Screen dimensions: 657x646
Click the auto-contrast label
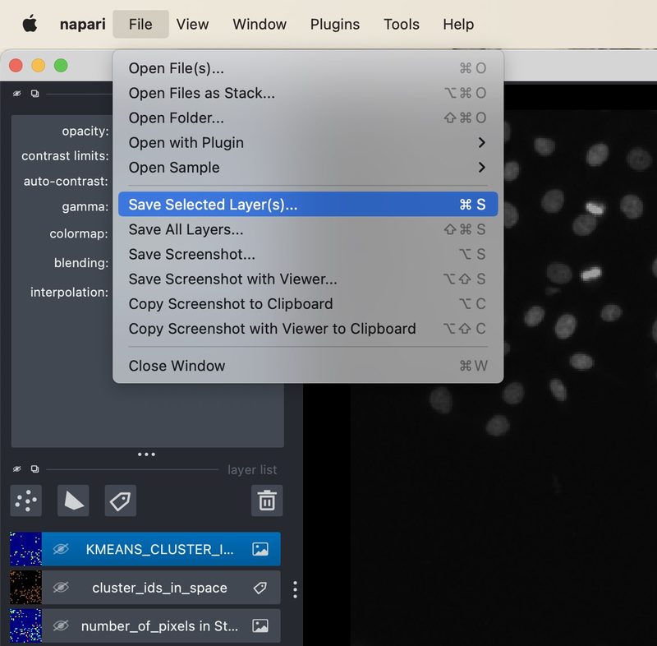(x=66, y=181)
